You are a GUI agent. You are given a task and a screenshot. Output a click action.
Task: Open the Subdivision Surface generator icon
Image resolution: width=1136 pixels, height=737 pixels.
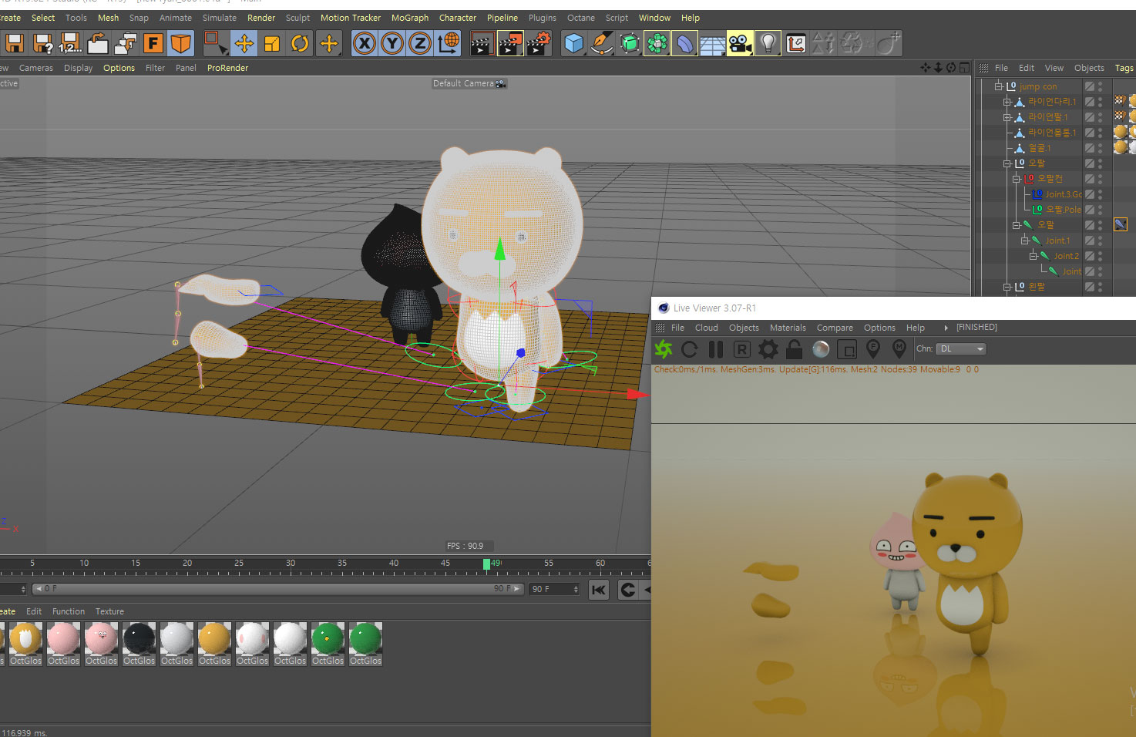[630, 43]
